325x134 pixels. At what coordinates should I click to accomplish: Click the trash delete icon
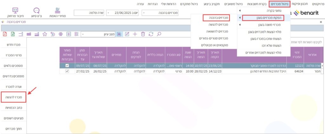143,34
